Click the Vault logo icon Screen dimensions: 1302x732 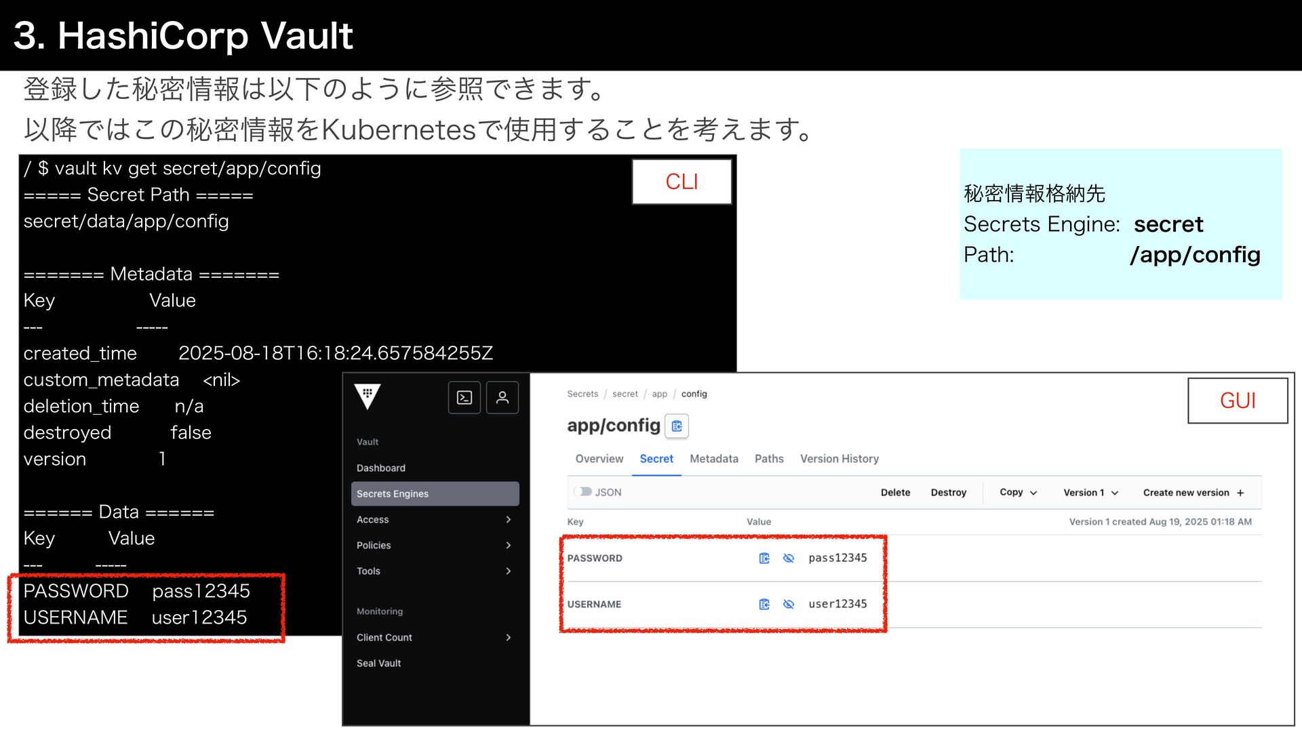tap(368, 396)
